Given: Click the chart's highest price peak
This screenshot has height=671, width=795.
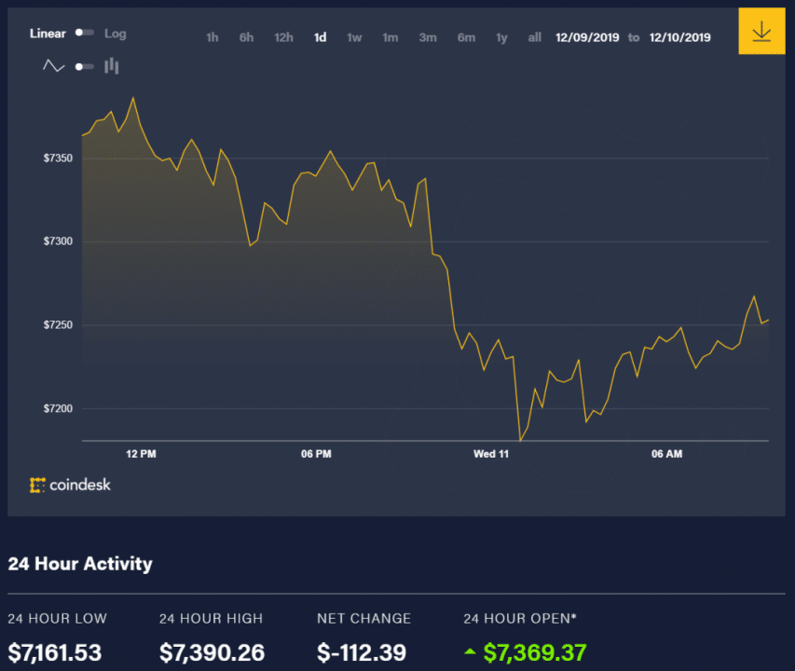Looking at the screenshot, I should click(133, 98).
